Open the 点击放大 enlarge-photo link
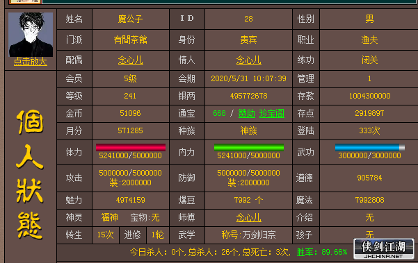This screenshot has height=263, width=418. (31, 62)
